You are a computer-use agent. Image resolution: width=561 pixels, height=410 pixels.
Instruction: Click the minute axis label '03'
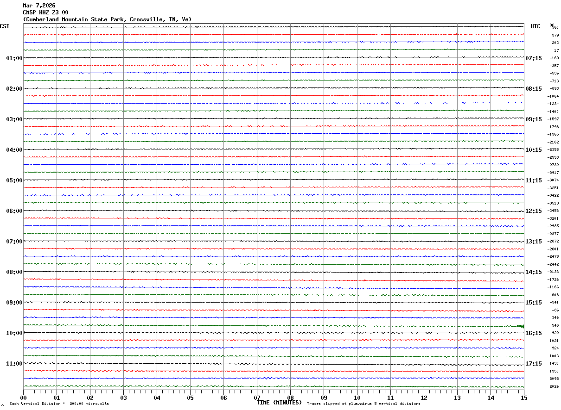tap(123, 398)
